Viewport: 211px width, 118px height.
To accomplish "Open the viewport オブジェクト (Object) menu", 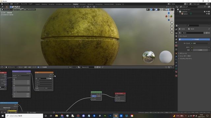I will tap(32, 10).
